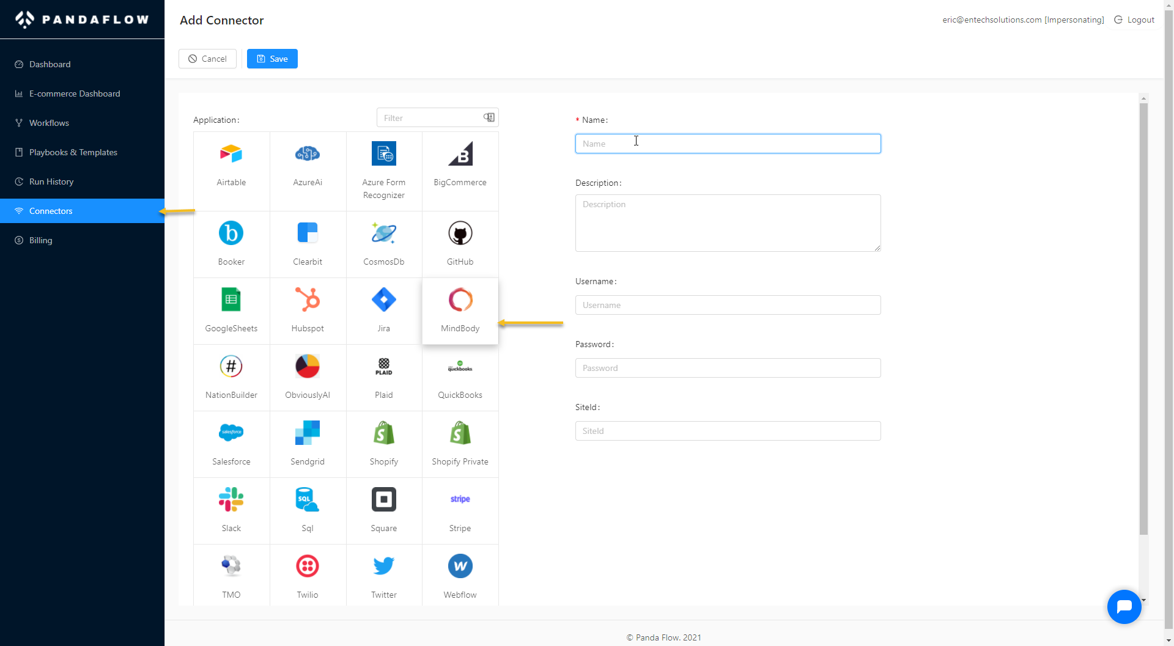Image resolution: width=1174 pixels, height=646 pixels.
Task: Open the Billing page
Action: click(82, 240)
